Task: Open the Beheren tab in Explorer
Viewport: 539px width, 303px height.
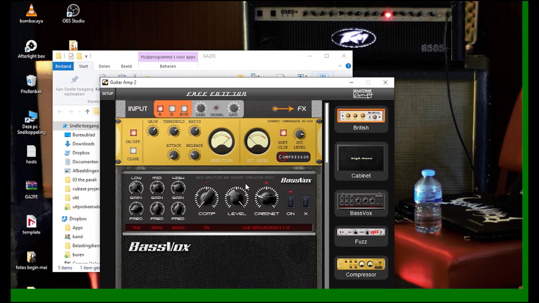Action: pyautogui.click(x=168, y=66)
